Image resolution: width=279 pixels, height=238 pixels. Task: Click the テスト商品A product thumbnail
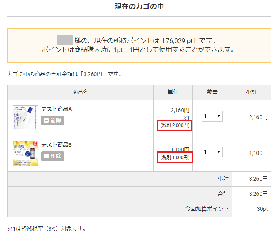click(25, 117)
